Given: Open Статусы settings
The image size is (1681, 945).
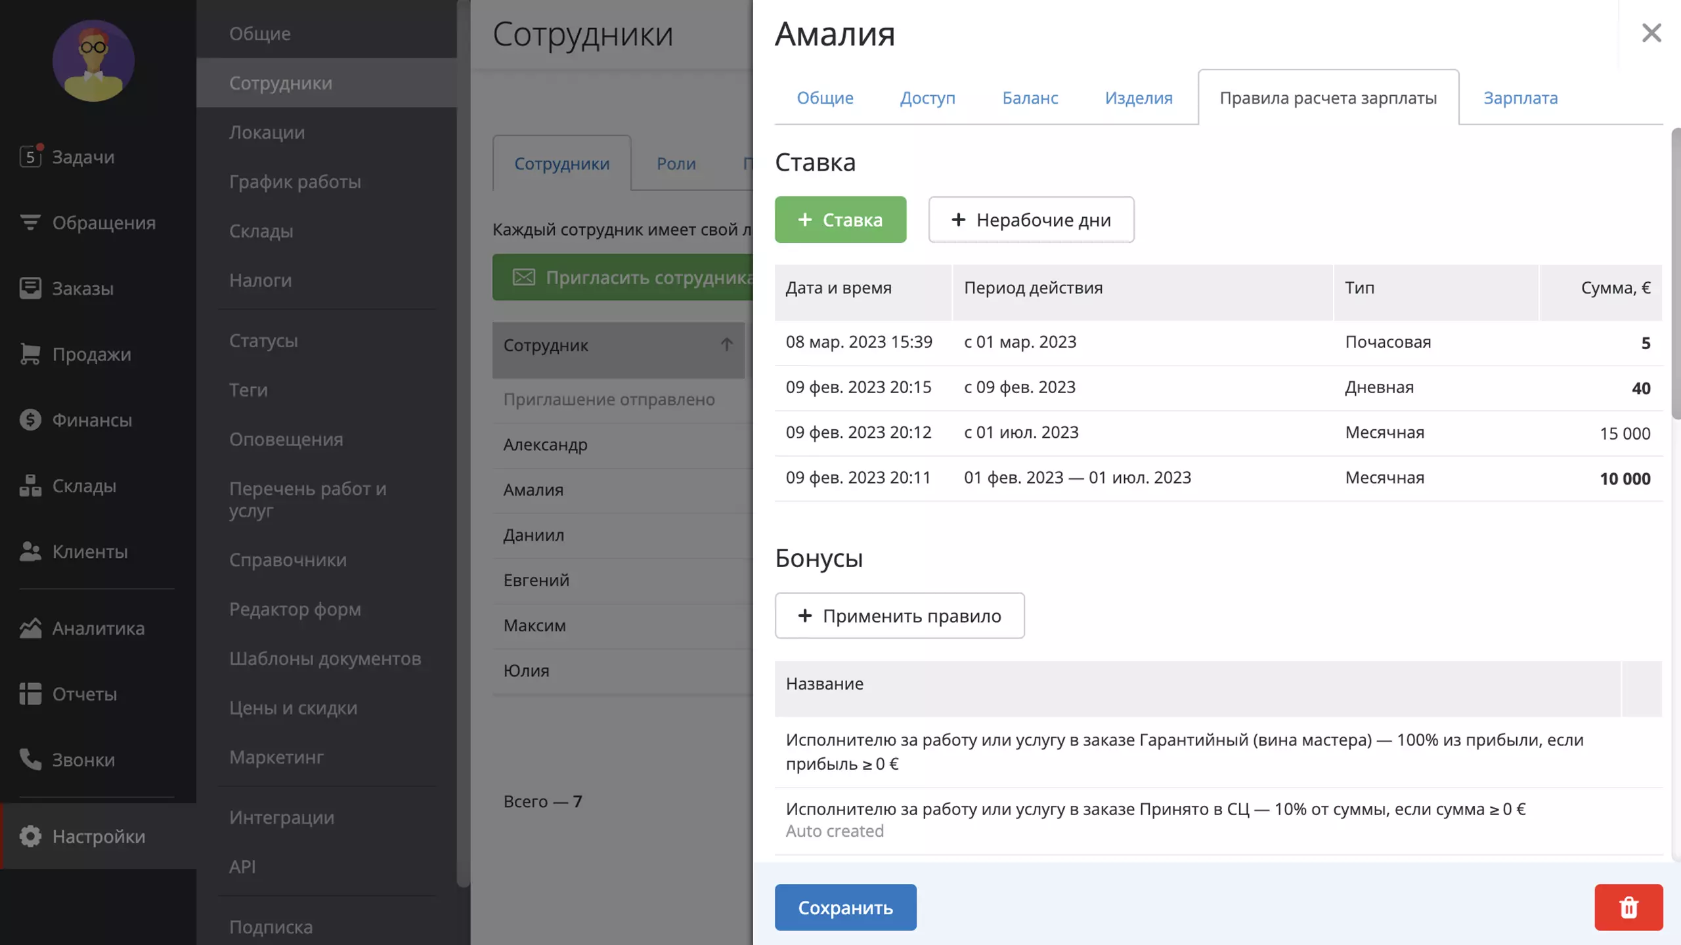Looking at the screenshot, I should pyautogui.click(x=326, y=340).
